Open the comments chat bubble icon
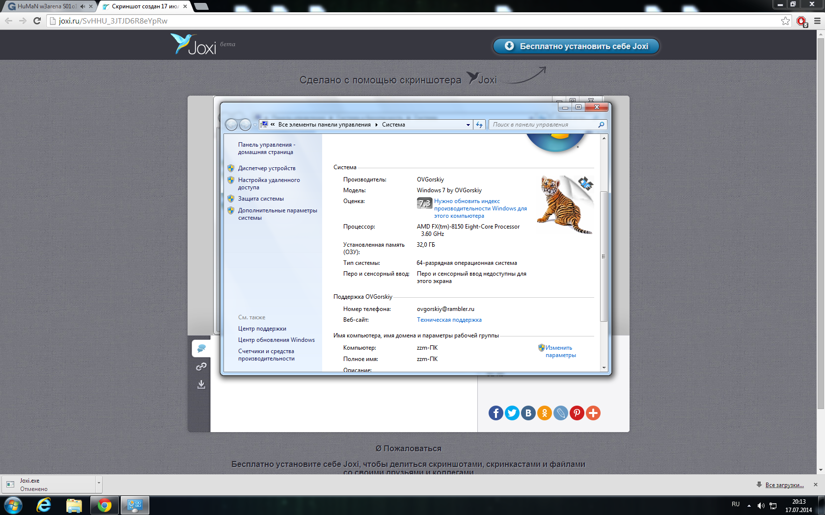Viewport: 825px width, 515px height. tap(201, 348)
